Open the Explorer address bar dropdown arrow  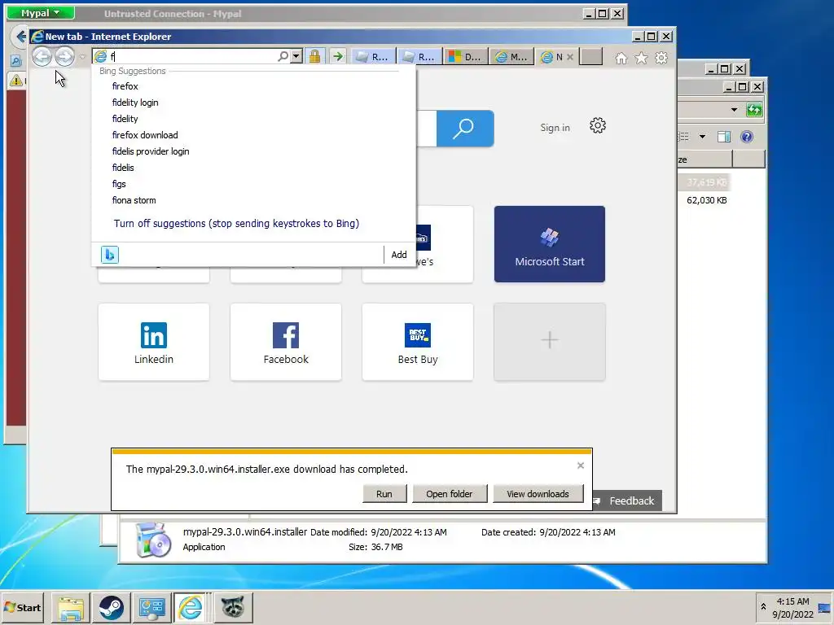click(x=734, y=110)
